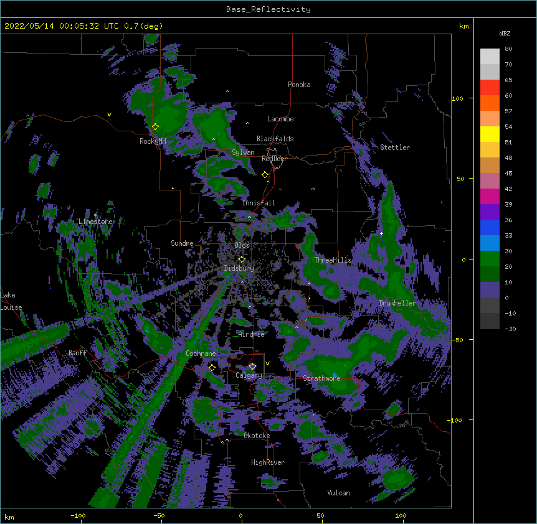Click the purple swatch between 39 and 36
Screen dimensions: 537x524
click(490, 212)
